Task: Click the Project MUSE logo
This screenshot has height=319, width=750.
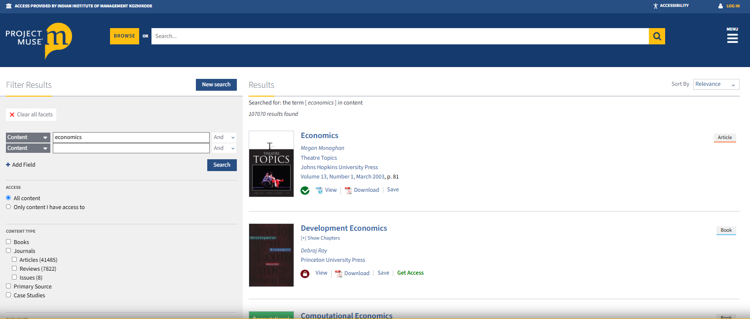Action: click(39, 40)
